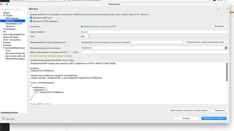
Task: Select MCP Серверы in the tree
Action: (12, 18)
